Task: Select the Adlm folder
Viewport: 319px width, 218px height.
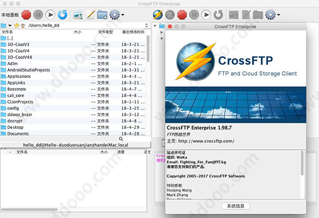Action: coord(73,64)
